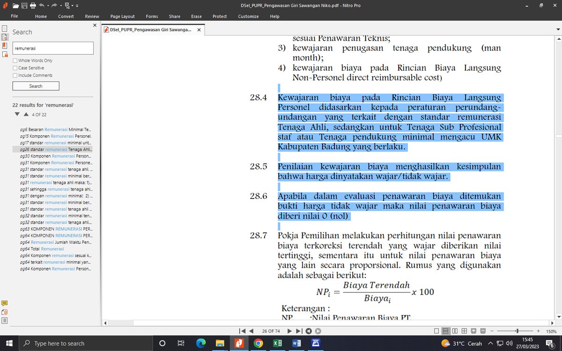Click the previous view circle button

coord(309,331)
